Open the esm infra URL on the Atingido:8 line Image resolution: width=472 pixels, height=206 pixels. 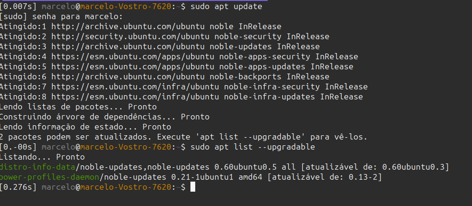134,97
